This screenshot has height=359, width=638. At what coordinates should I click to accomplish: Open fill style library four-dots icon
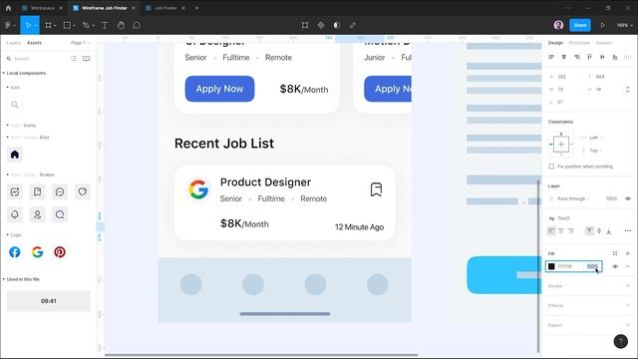coord(615,253)
